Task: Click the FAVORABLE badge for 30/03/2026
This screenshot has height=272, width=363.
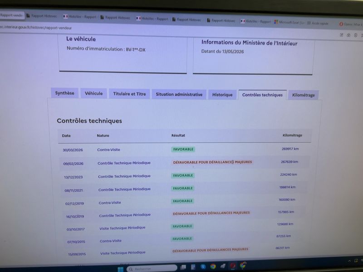Action: (183, 150)
